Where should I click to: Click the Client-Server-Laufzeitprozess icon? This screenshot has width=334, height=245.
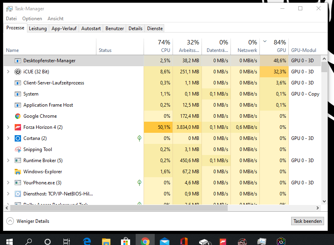click(x=18, y=83)
